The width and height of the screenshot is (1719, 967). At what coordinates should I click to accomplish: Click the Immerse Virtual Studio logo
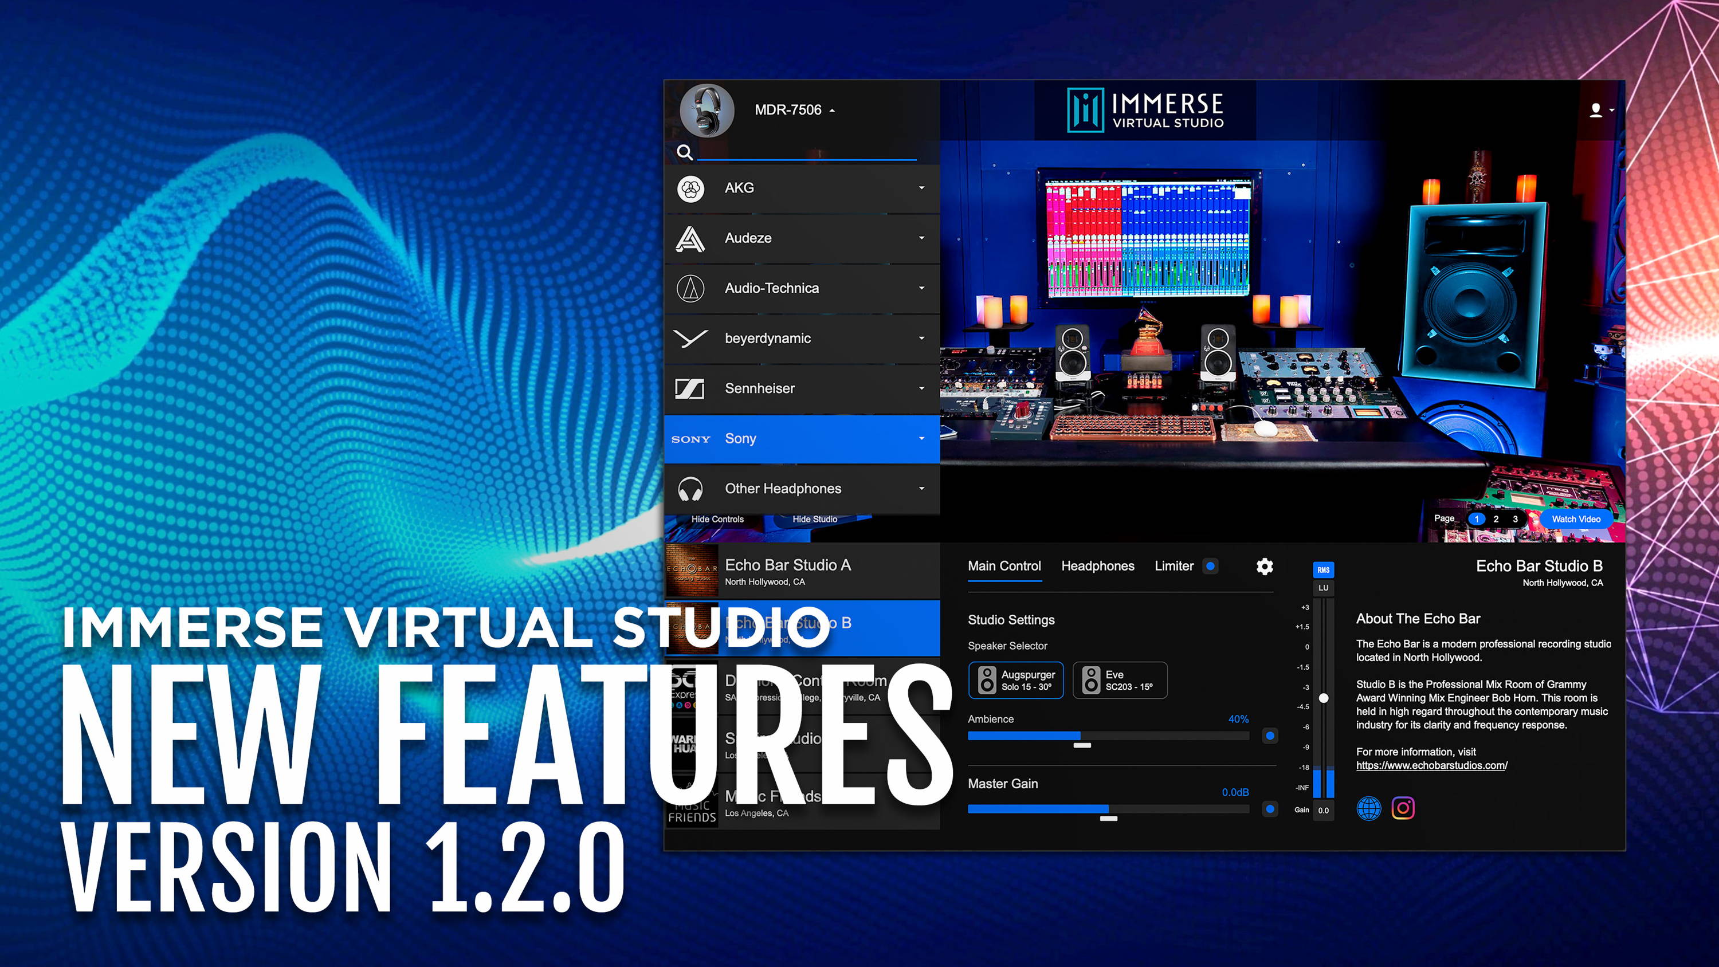tap(1145, 110)
